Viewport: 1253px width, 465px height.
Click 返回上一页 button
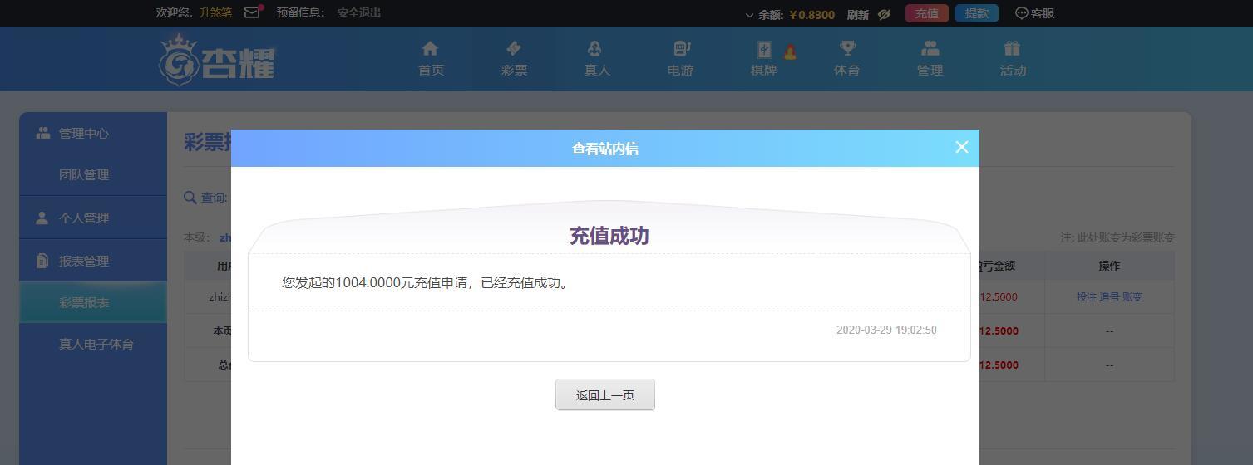[605, 394]
